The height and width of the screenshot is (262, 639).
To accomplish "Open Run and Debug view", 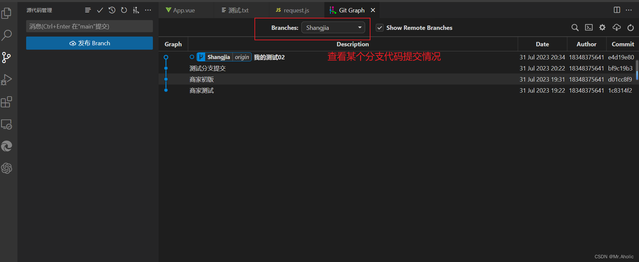I will click(6, 80).
